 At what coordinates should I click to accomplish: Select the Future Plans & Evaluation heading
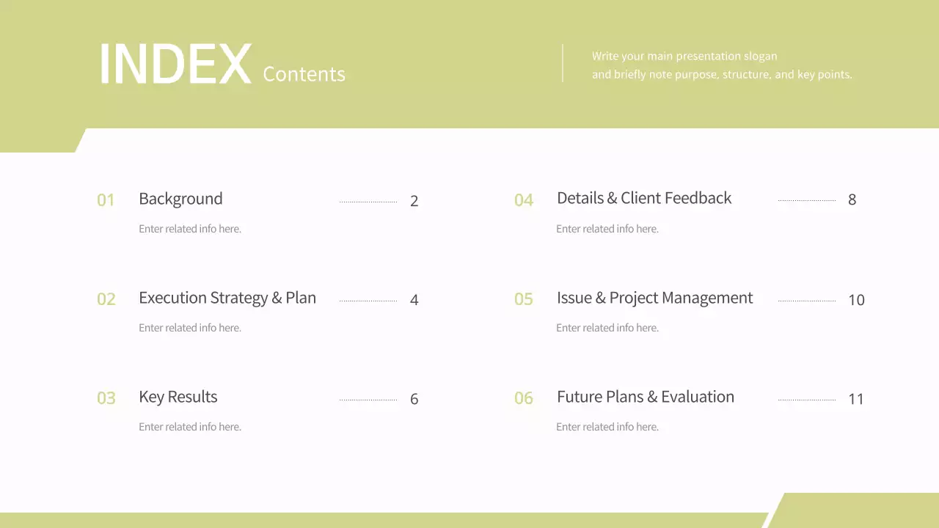(x=646, y=397)
